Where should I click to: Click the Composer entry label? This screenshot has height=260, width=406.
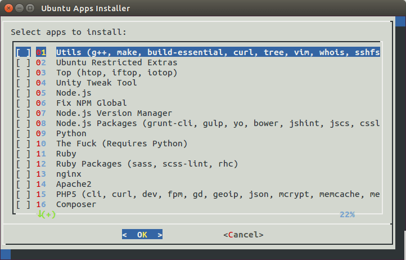click(76, 204)
